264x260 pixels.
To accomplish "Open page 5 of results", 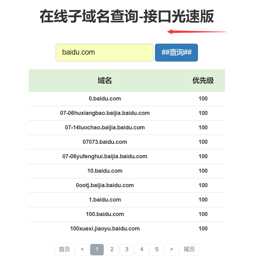I will [157, 249].
